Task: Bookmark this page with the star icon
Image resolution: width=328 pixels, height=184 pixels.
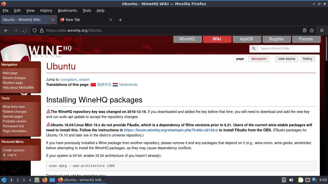Action: coord(312,30)
